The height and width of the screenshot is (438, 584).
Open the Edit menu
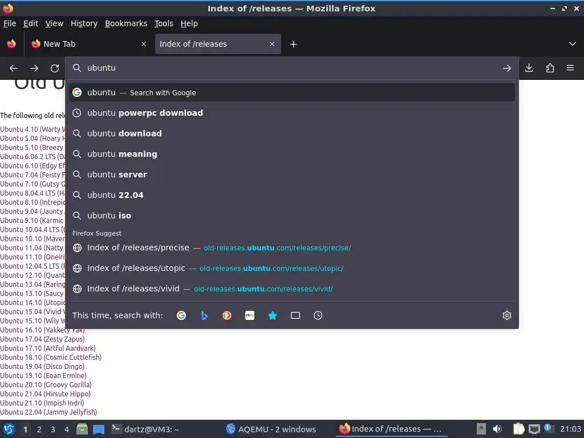31,23
